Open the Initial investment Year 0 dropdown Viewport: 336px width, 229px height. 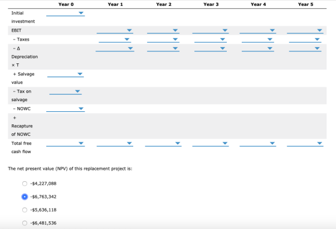[x=65, y=13]
